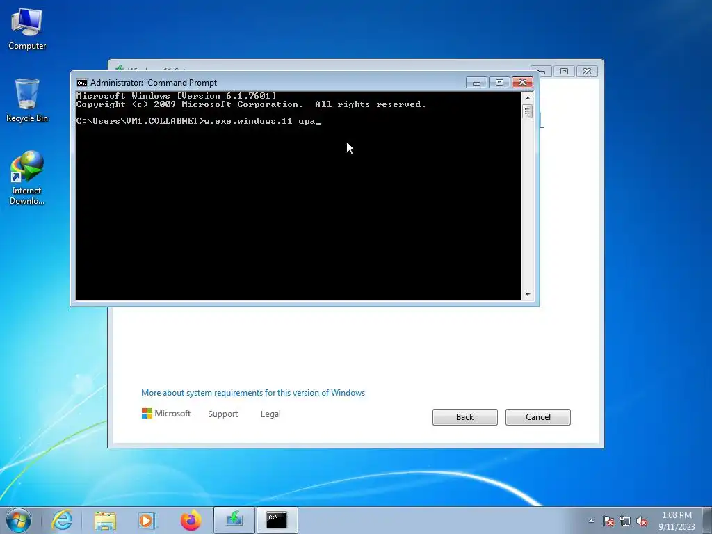Open the Computer desktop icon
The width and height of the screenshot is (712, 534).
[x=27, y=29]
